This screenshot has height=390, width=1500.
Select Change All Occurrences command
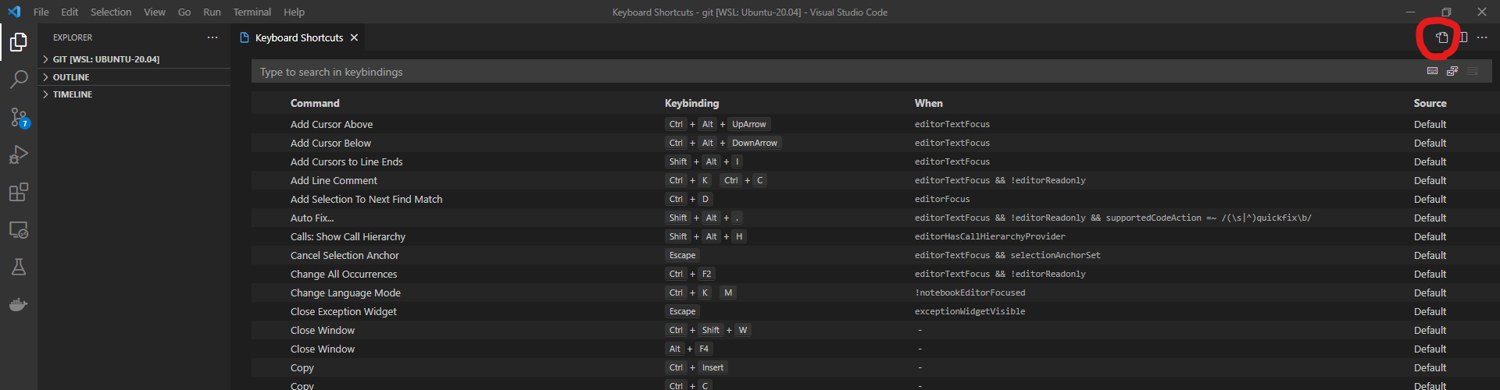pos(344,274)
